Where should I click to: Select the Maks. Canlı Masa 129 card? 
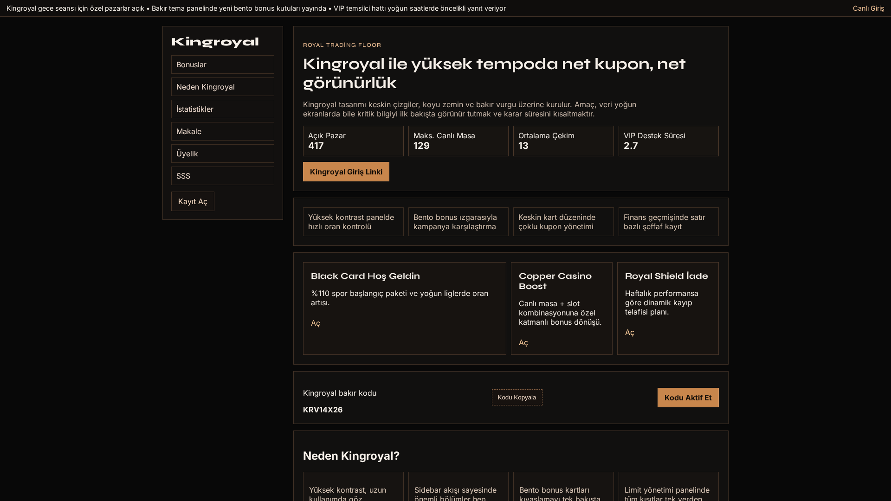pos(458,141)
